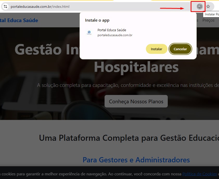Click the Instale o app dialog title
219x179 pixels.
(x=97, y=20)
